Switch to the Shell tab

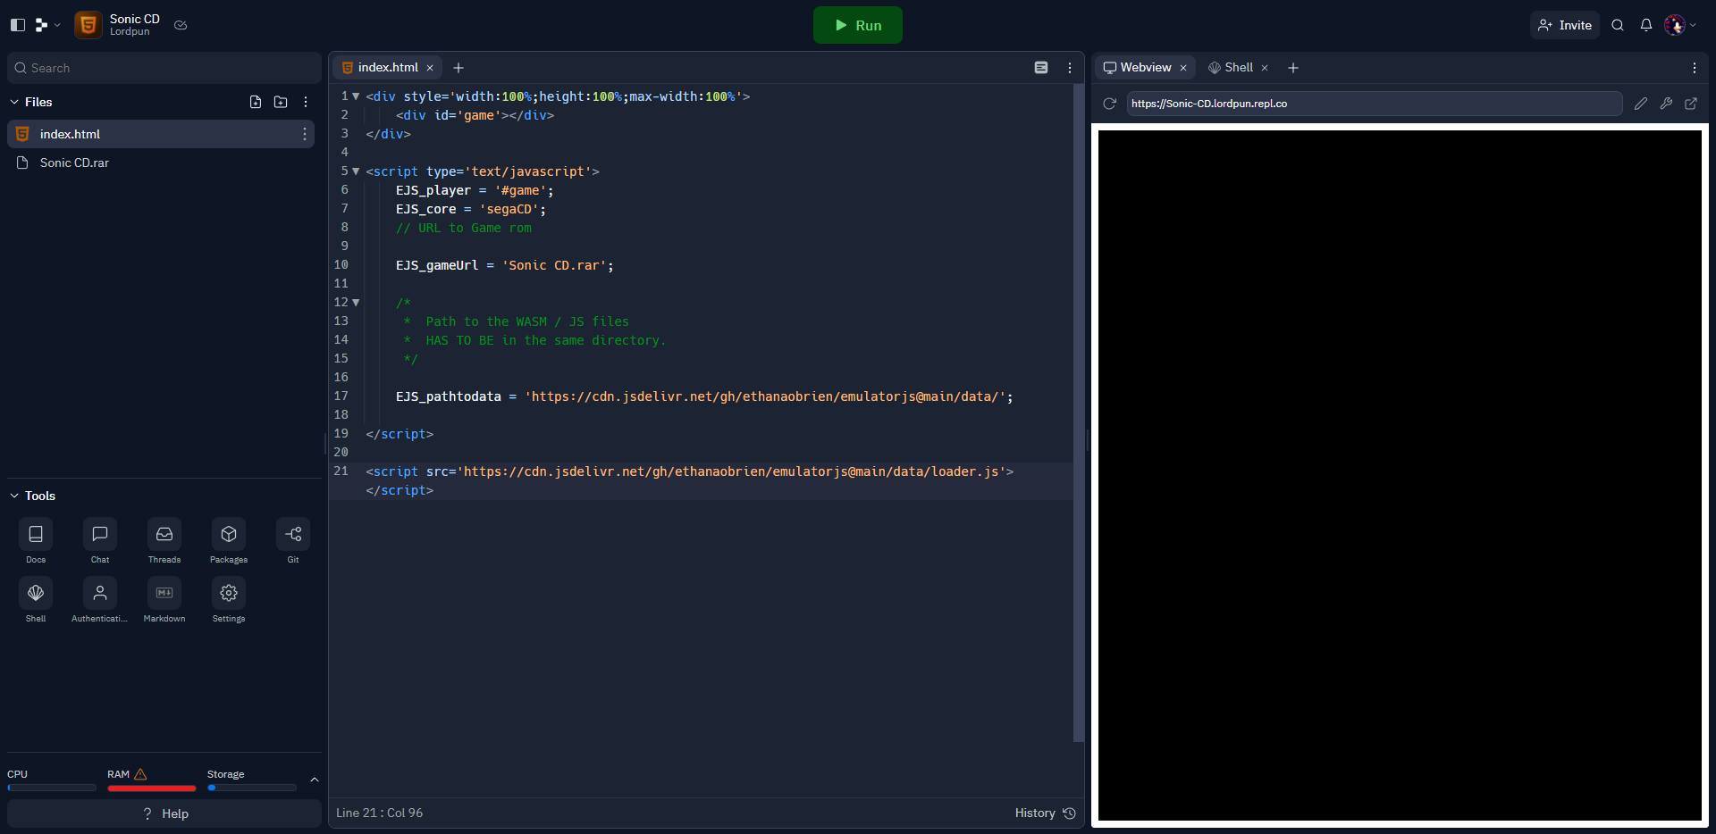pos(1237,67)
